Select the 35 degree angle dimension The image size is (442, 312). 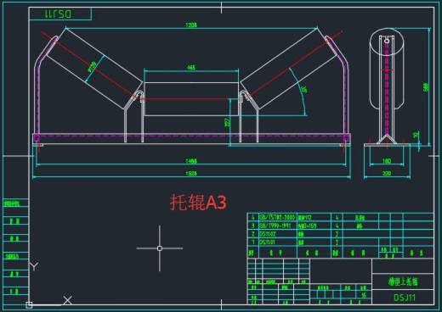pos(304,90)
